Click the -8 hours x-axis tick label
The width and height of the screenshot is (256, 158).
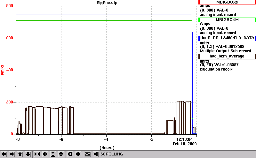[18, 139]
